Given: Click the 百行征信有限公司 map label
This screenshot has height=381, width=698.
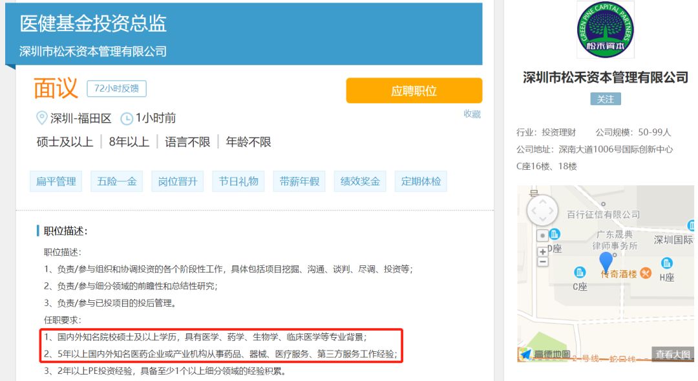Looking at the screenshot, I should (x=603, y=215).
